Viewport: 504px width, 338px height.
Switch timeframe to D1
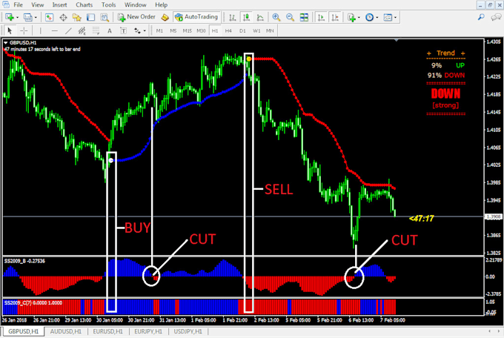pyautogui.click(x=242, y=31)
